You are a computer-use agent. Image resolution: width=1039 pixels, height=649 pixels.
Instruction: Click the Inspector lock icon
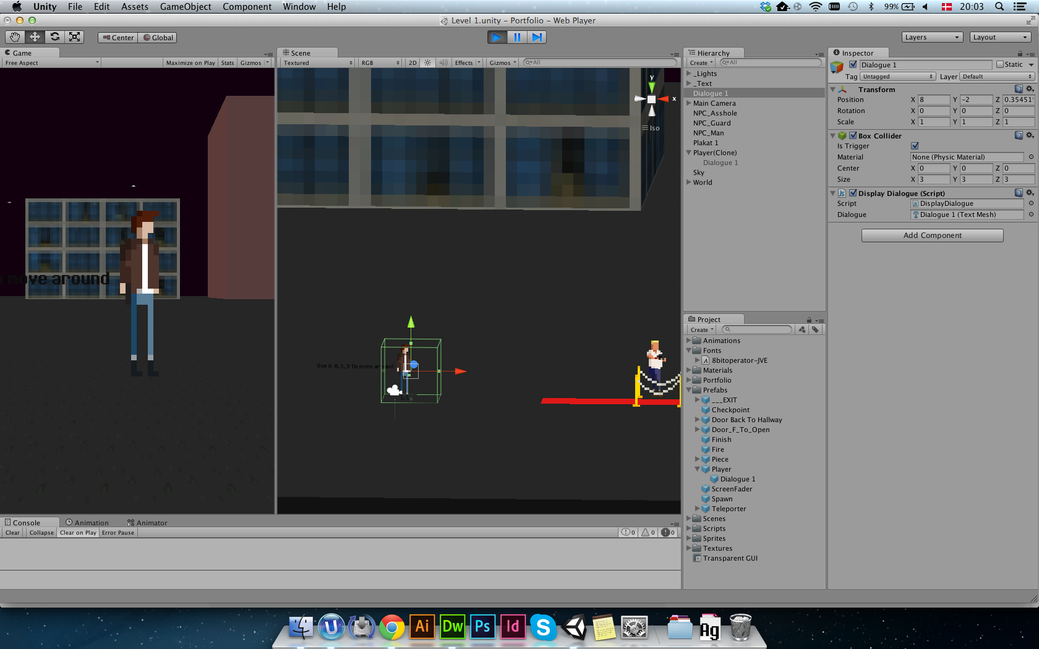click(x=1020, y=54)
